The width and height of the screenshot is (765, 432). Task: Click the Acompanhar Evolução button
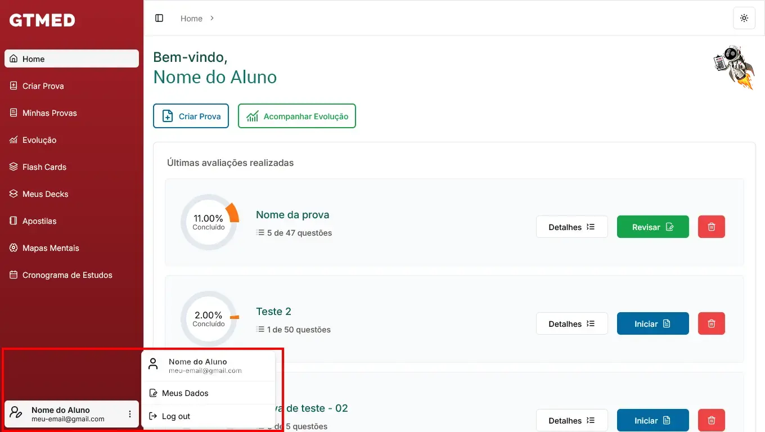297,116
